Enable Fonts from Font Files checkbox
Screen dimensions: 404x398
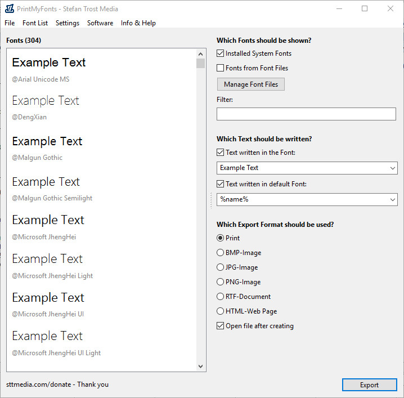click(221, 68)
